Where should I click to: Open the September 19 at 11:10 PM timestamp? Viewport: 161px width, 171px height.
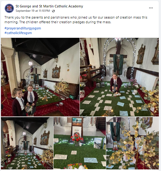[x=33, y=11]
